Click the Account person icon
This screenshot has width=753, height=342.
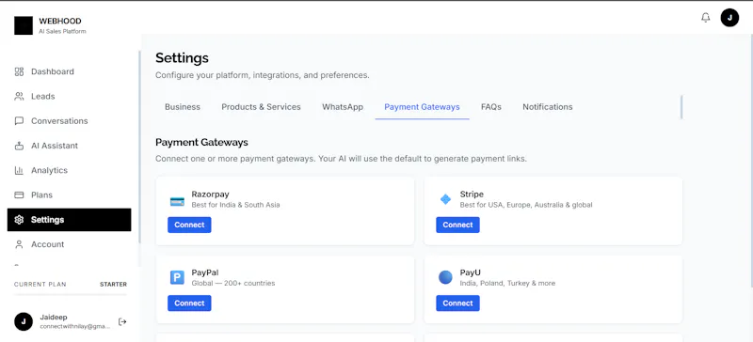pos(19,244)
